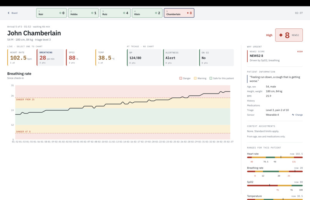Switch to the Nair patient tab
Image resolution: width=310 pixels, height=200 pixels.
[52, 13]
